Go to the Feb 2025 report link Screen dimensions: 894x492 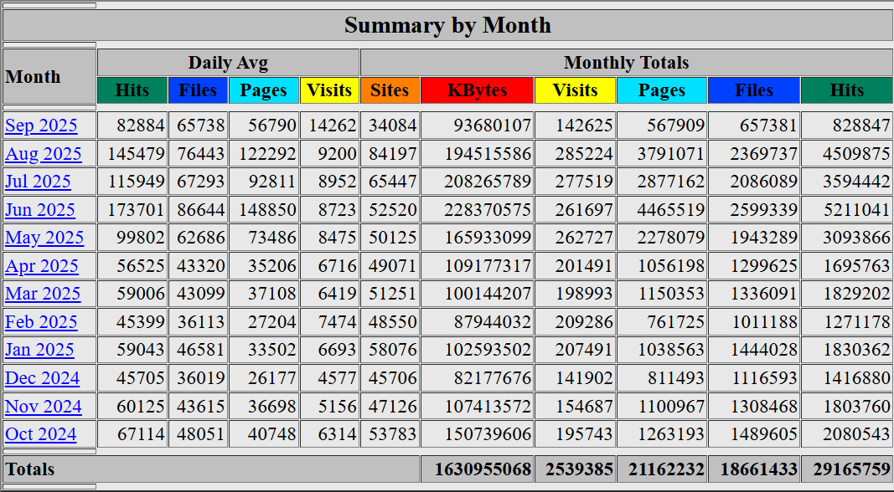click(41, 322)
